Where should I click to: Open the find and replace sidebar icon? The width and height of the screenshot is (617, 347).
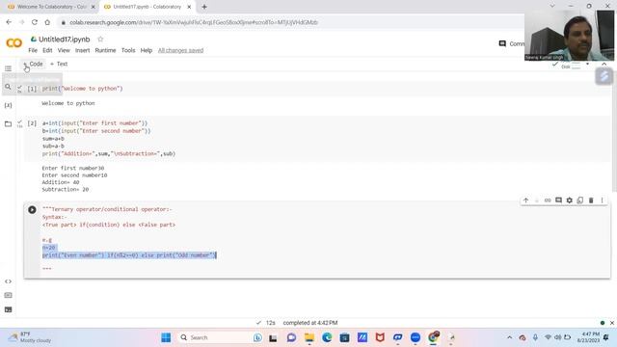tap(8, 87)
